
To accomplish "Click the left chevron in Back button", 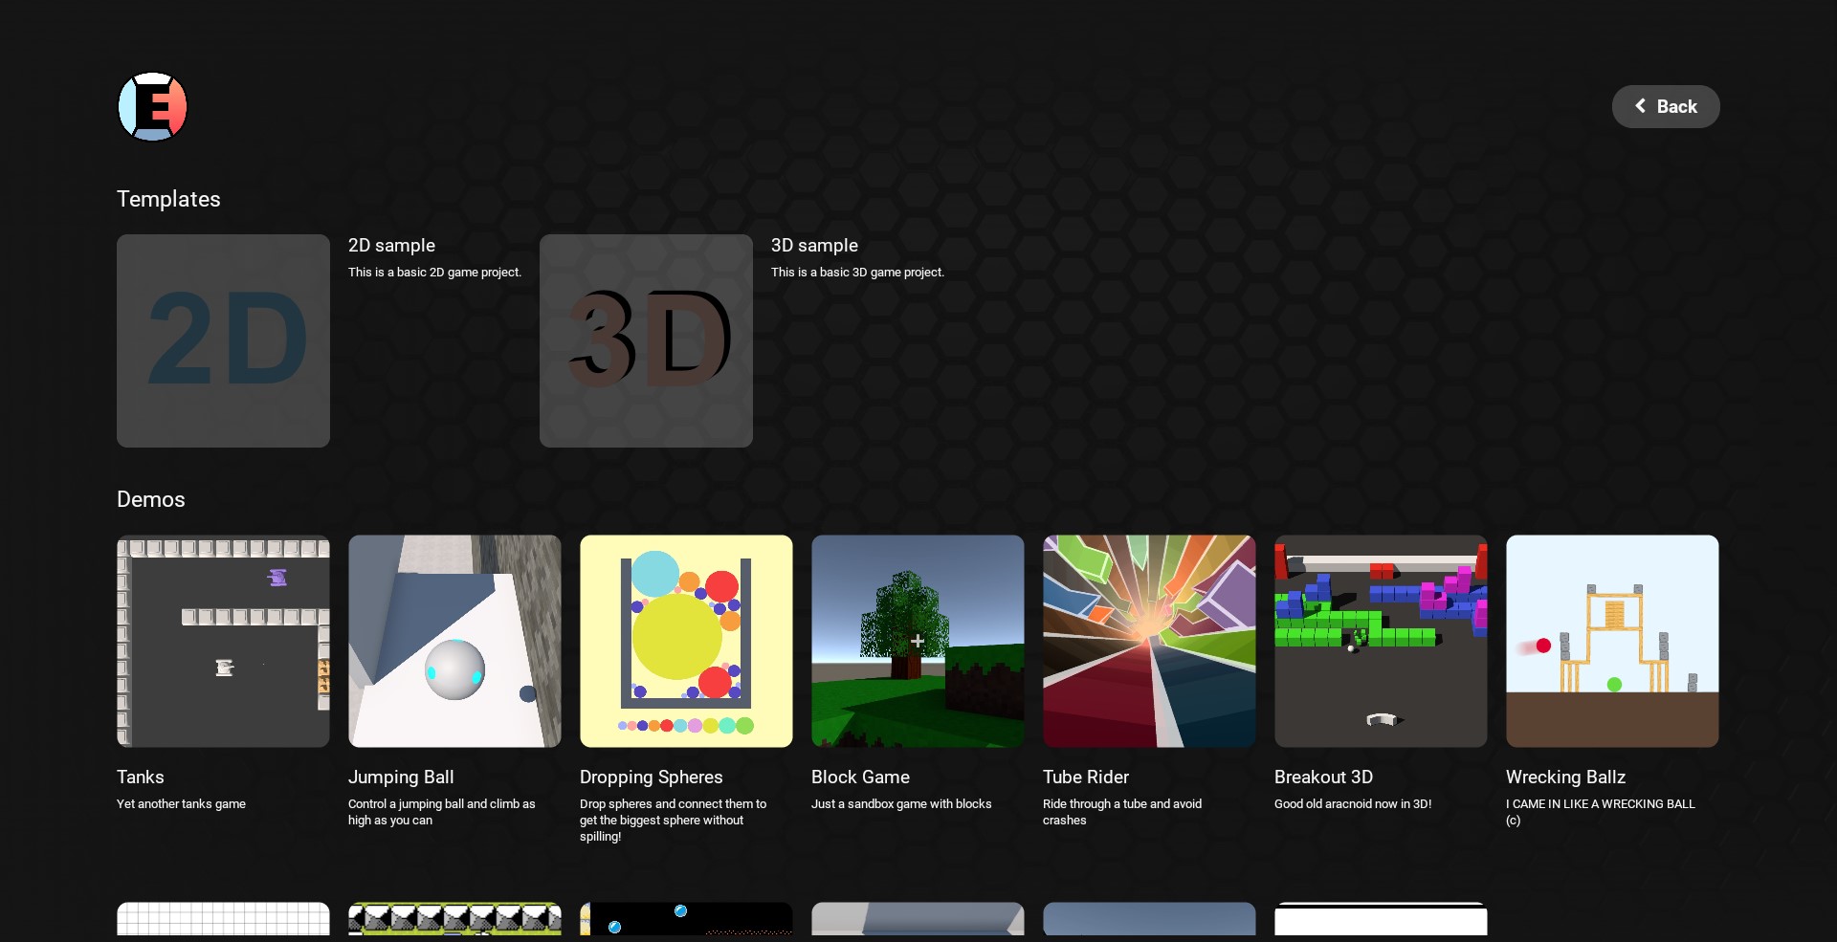I will pyautogui.click(x=1640, y=106).
